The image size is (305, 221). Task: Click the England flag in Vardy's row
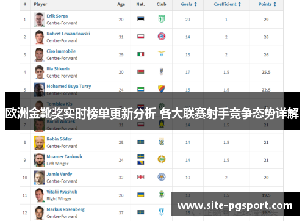(141, 177)
